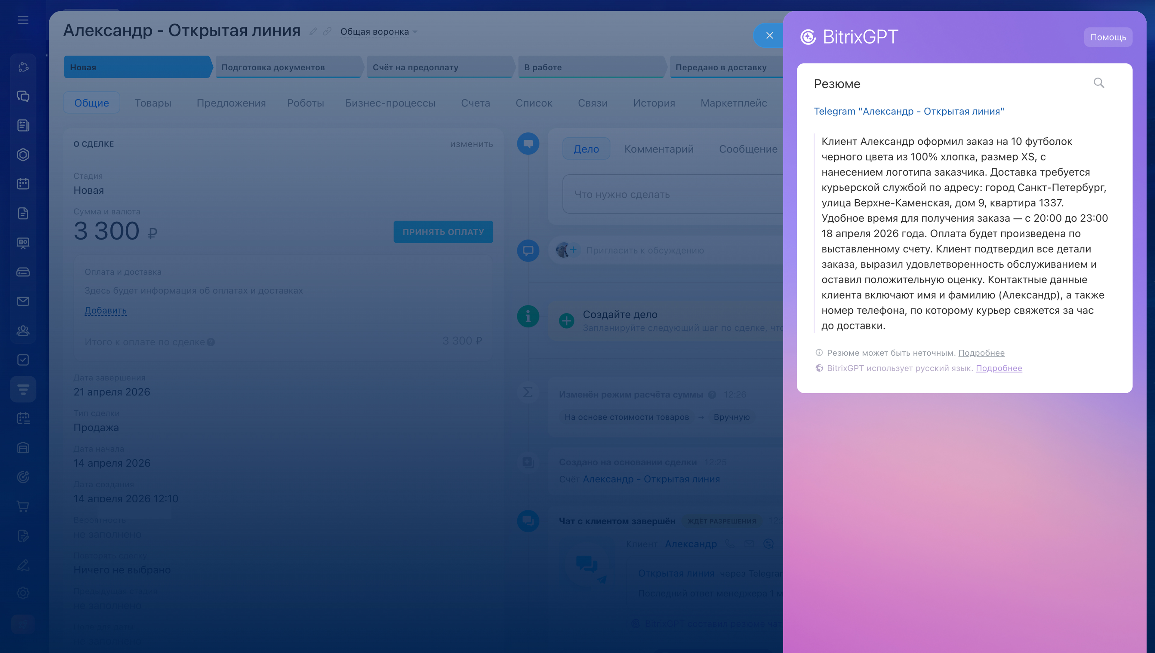Image resolution: width=1155 pixels, height=653 pixels.
Task: Click the search icon in Резюме panel
Action: tap(1098, 83)
